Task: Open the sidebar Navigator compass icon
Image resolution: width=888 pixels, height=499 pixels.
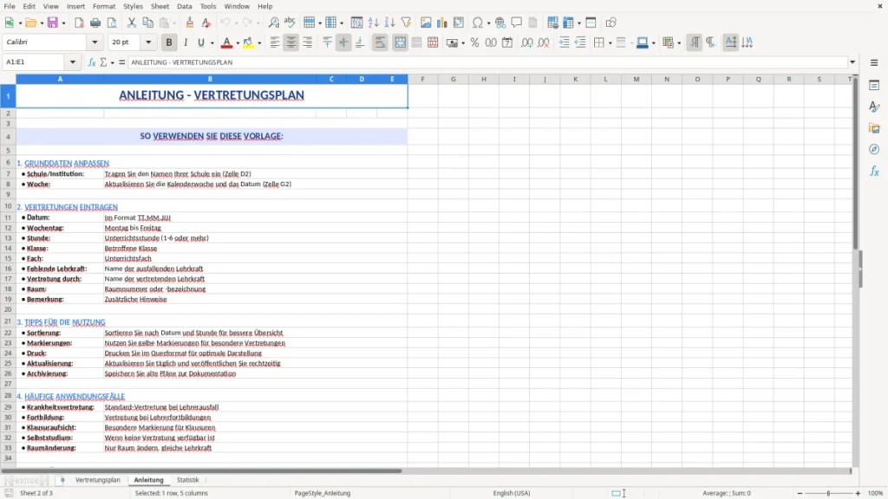Action: click(x=874, y=149)
